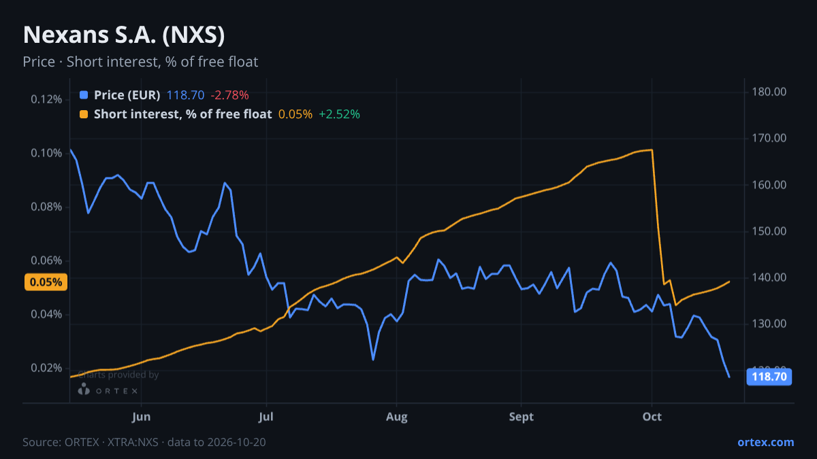
Task: Click the 160.00 right axis label
Action: click(769, 185)
